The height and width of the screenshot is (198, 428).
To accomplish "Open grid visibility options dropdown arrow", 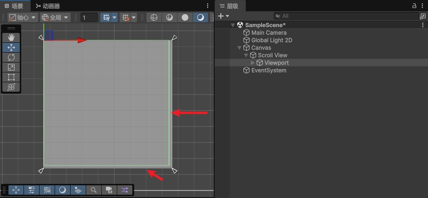I will click(x=114, y=18).
